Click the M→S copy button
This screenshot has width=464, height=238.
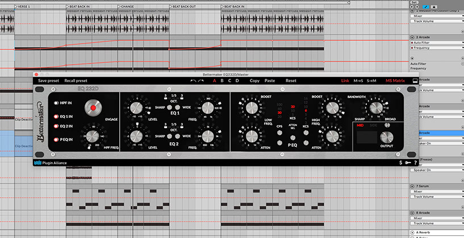pos(358,80)
